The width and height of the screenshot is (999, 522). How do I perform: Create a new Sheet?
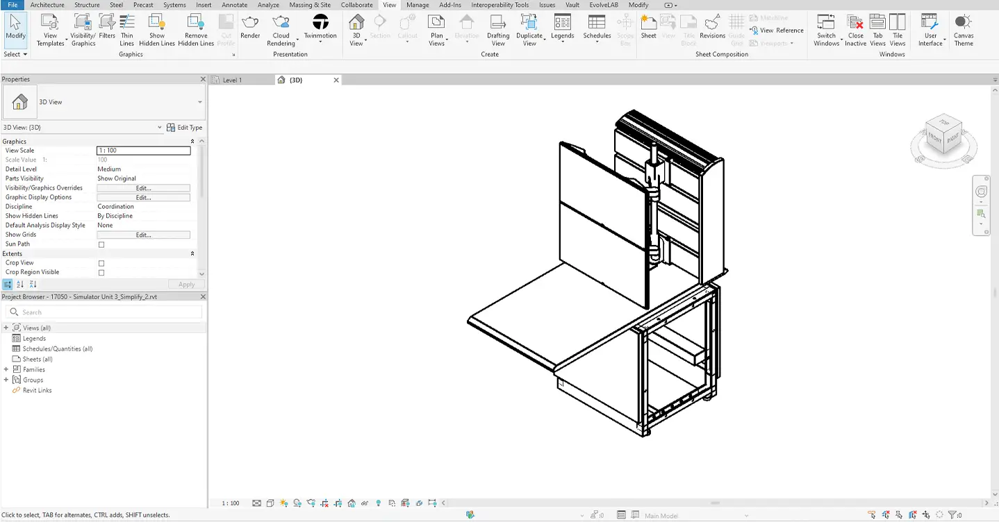tap(648, 29)
